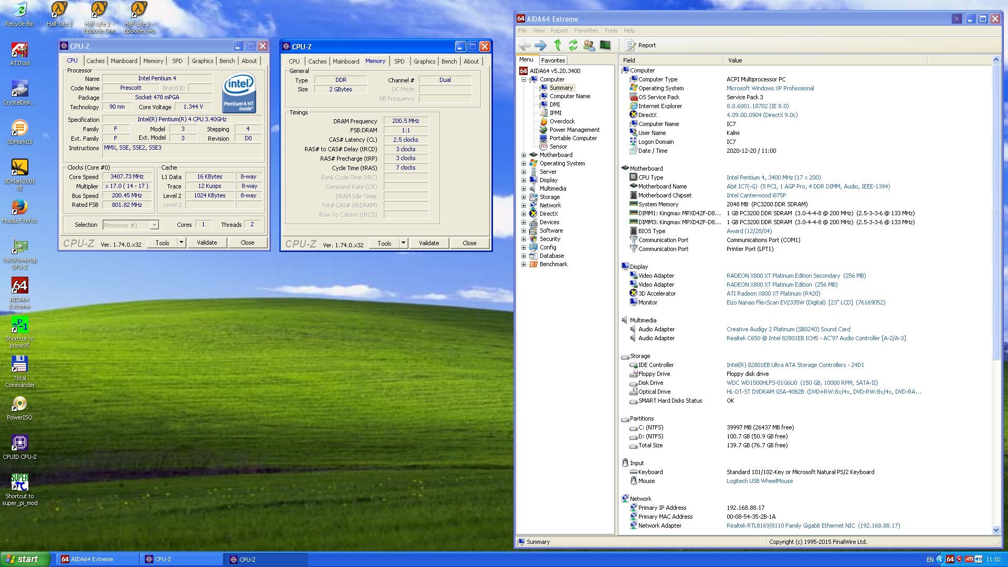
Task: Open the Favorites menu in AIDA64 menu bar
Action: click(x=586, y=30)
